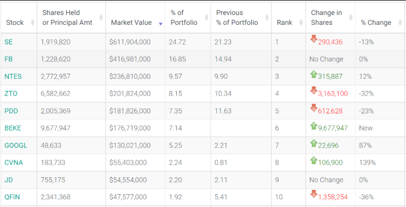Image resolution: width=406 pixels, height=207 pixels.
Task: Click green up arrow in NTES row
Action: 314,74
